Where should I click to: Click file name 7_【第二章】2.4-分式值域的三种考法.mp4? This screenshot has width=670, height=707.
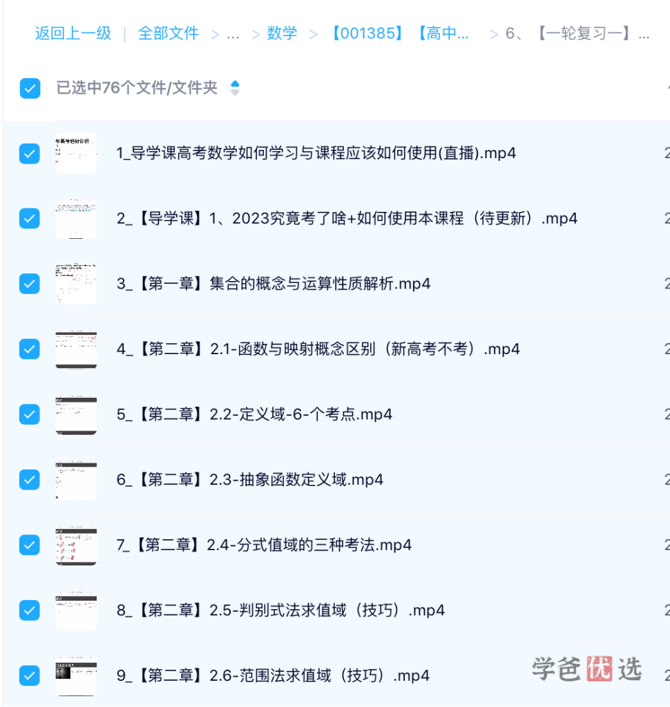pos(264,545)
